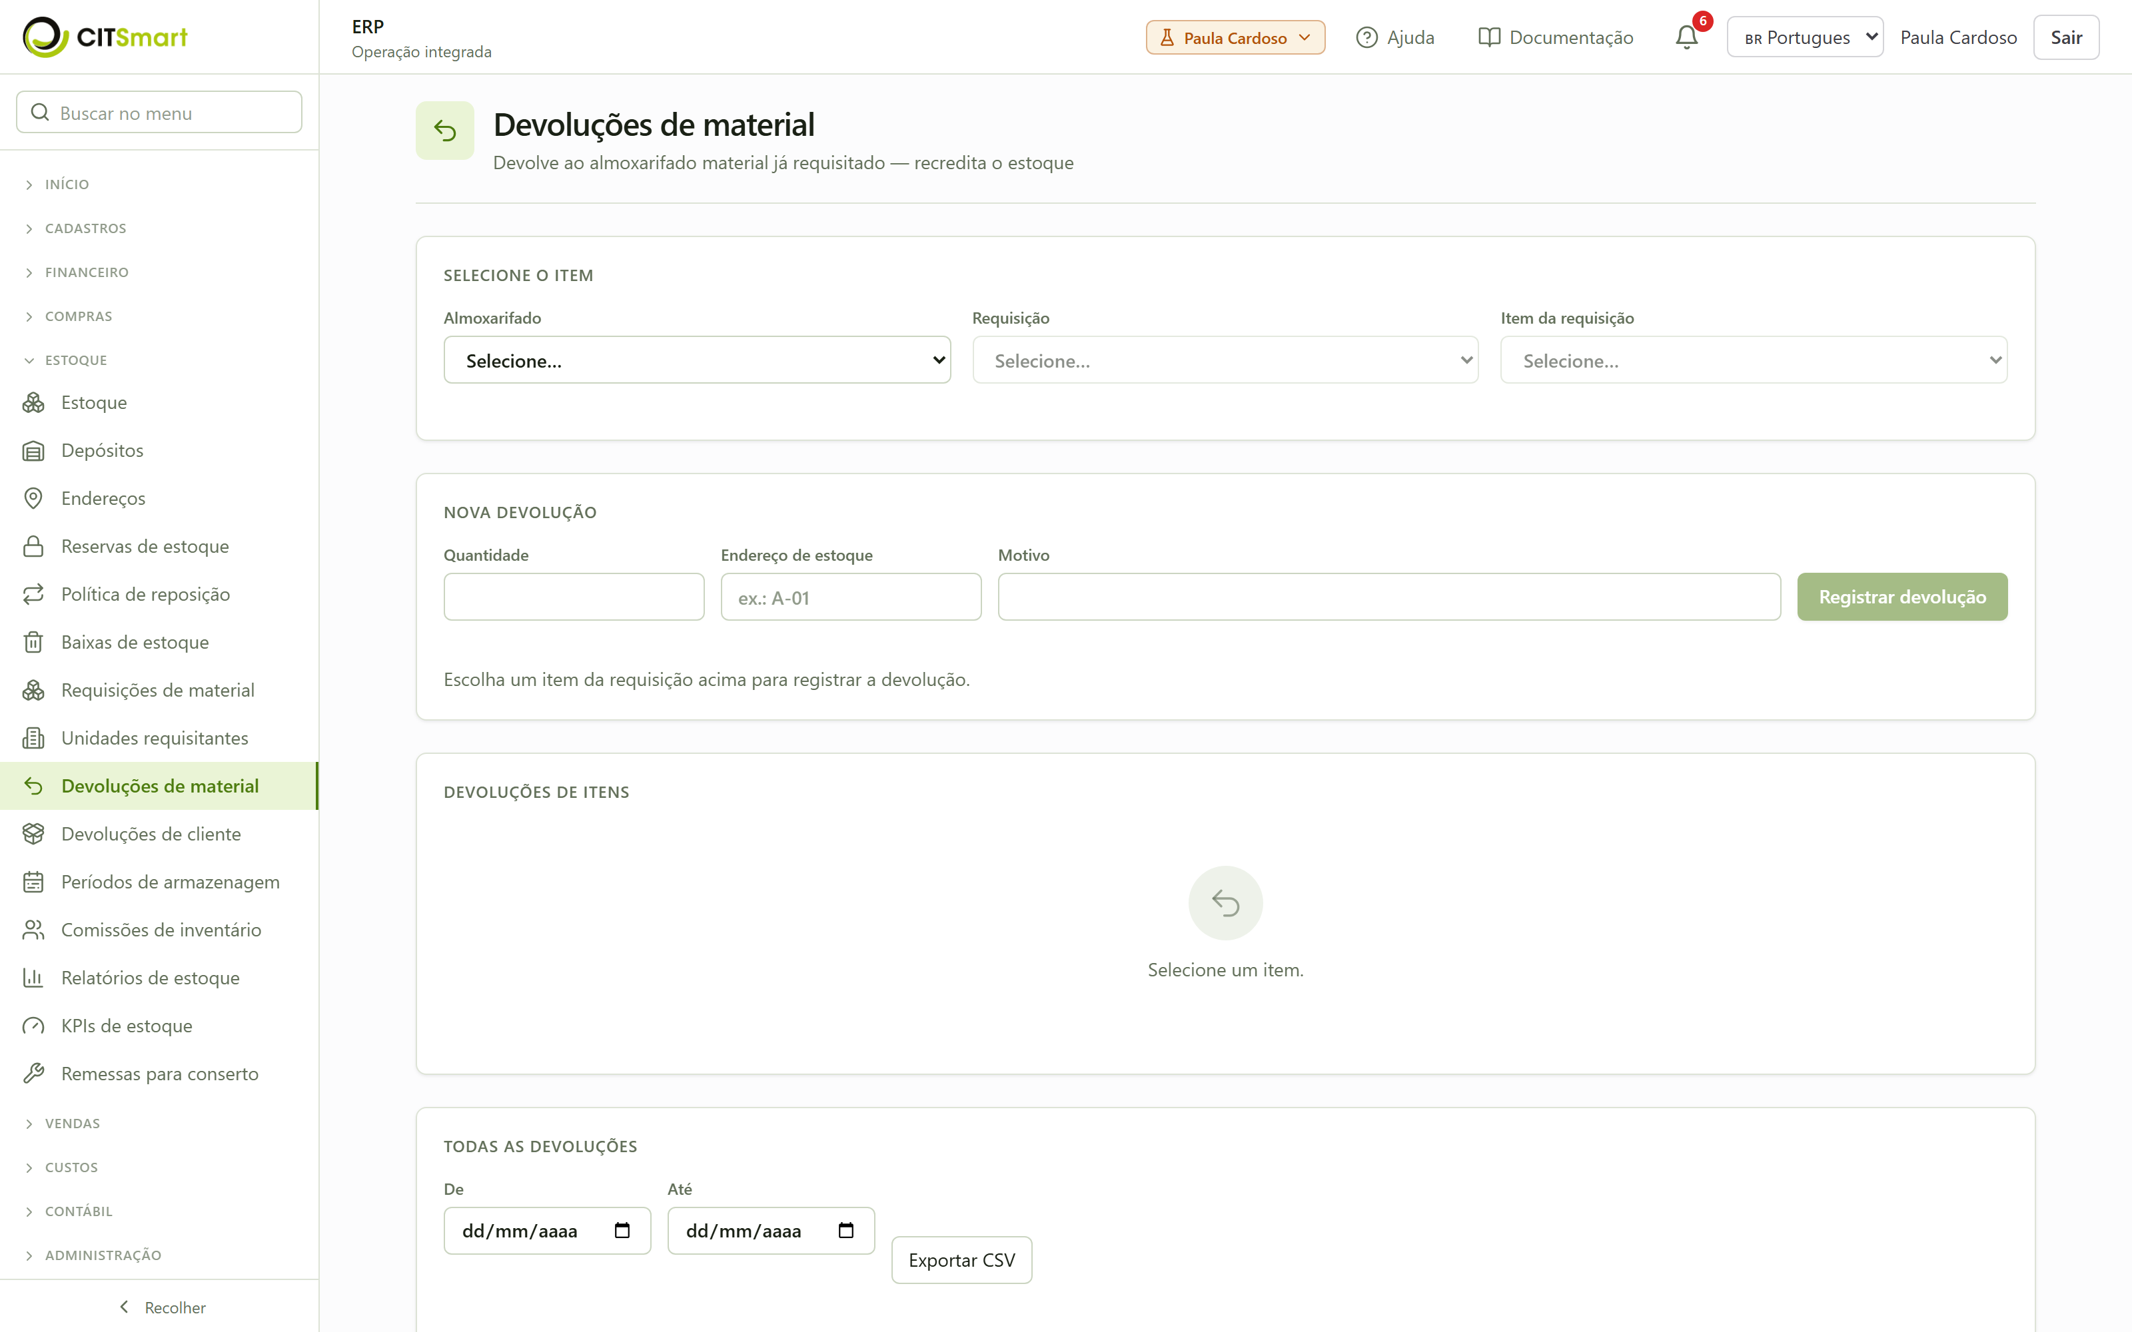Open the Almoxarifado dropdown
The width and height of the screenshot is (2132, 1332).
pos(697,360)
